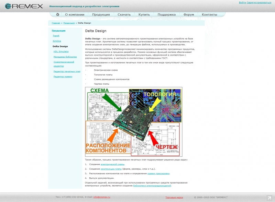275x202 pixels.
Task: Click 'Delta Design' in the sidebar
Action: (x=60, y=46)
